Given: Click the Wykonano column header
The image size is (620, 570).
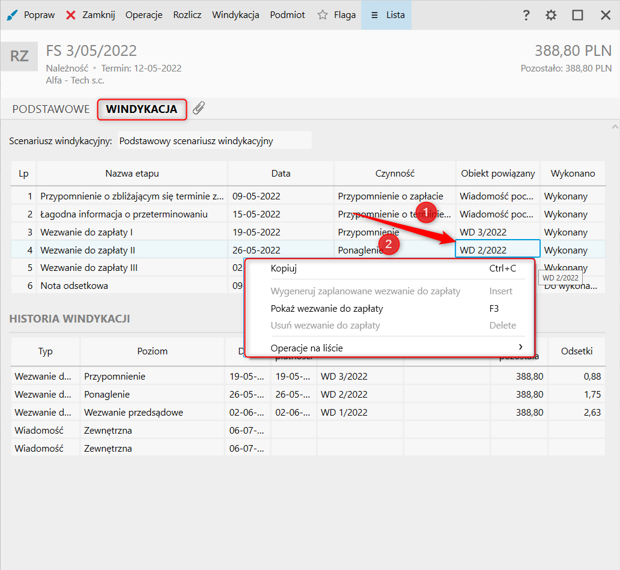Looking at the screenshot, I should tap(573, 174).
